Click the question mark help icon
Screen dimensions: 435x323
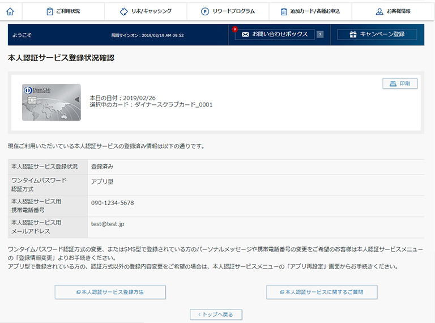point(320,35)
